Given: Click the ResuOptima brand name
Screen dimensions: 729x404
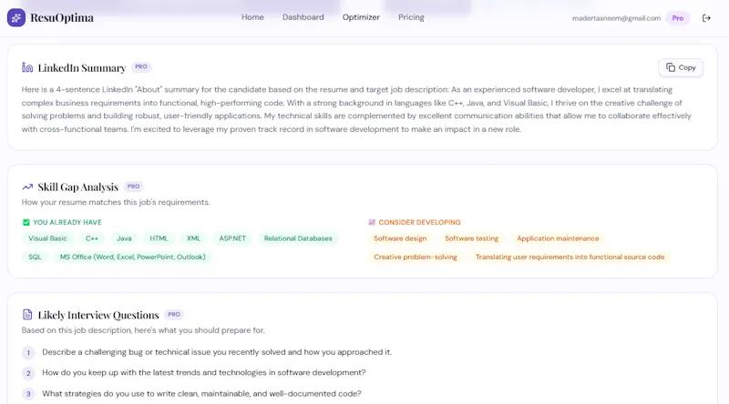Looking at the screenshot, I should [62, 17].
